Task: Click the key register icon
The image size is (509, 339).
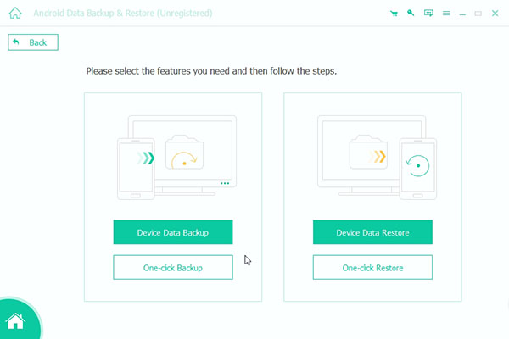Action: [x=411, y=13]
